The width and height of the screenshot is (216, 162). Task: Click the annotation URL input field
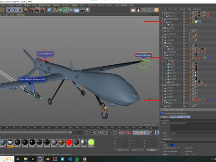(193, 133)
